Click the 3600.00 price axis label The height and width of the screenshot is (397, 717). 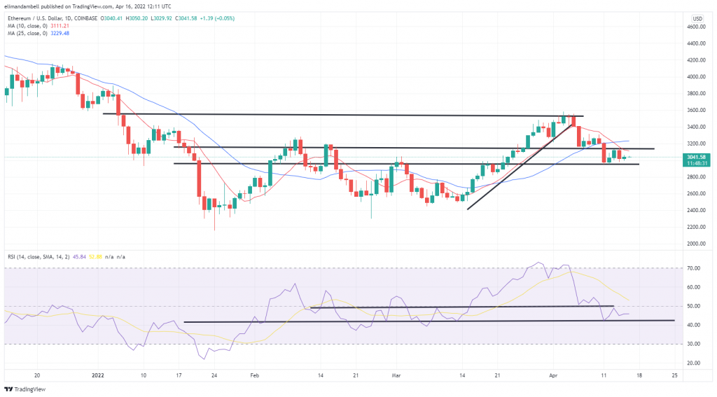[697, 110]
